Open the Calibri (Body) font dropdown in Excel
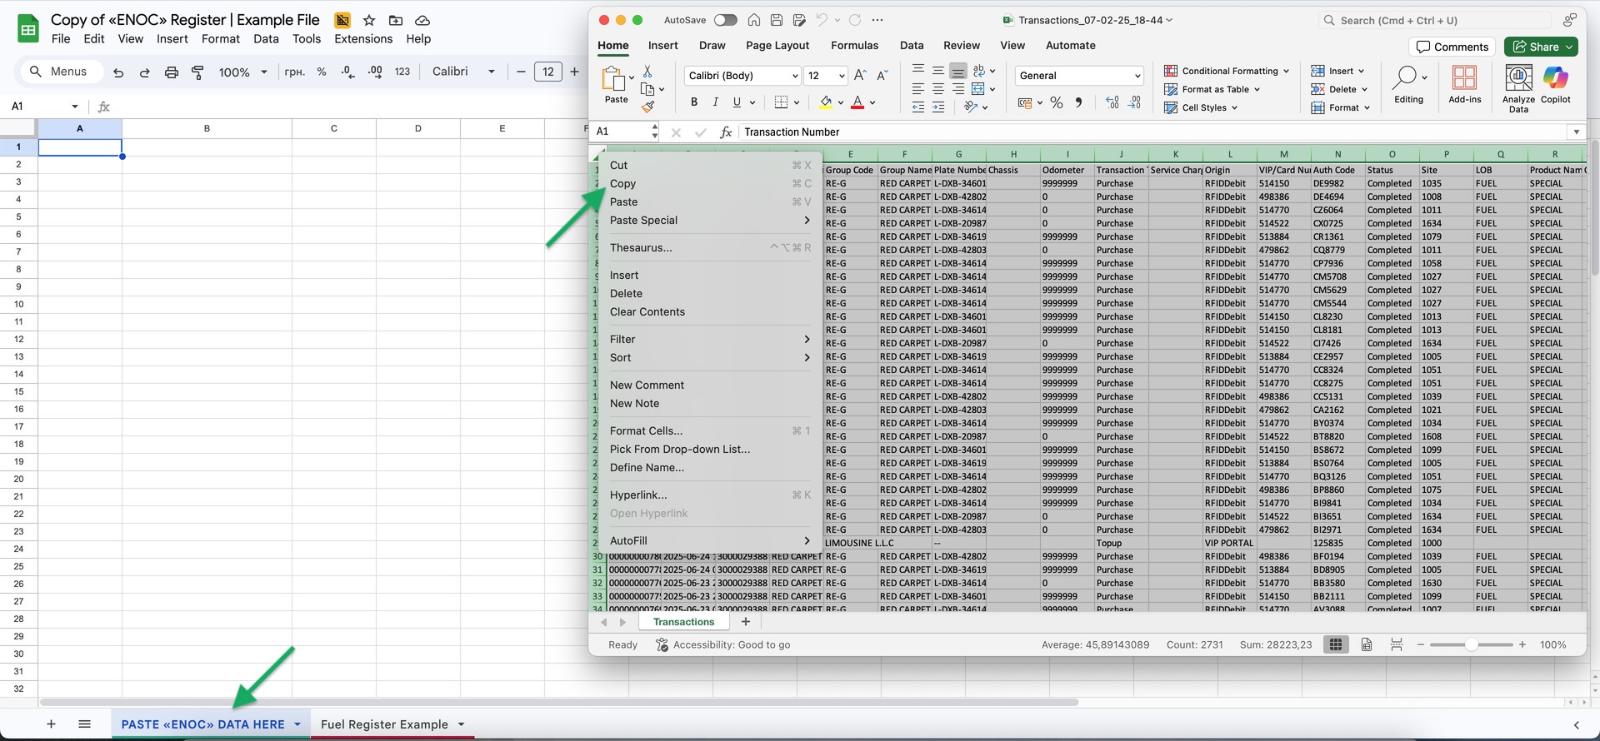The image size is (1600, 741). pos(794,76)
